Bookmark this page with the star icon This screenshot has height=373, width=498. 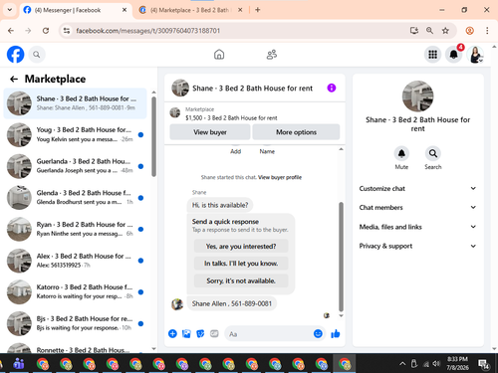445,31
